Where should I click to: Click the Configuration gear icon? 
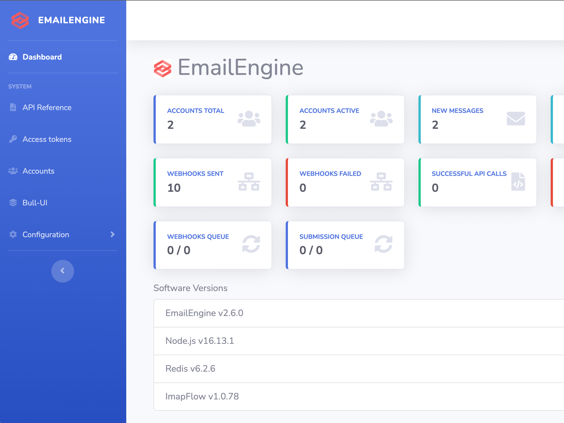point(13,234)
